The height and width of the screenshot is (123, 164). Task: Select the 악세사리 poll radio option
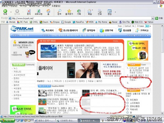click(x=128, y=109)
